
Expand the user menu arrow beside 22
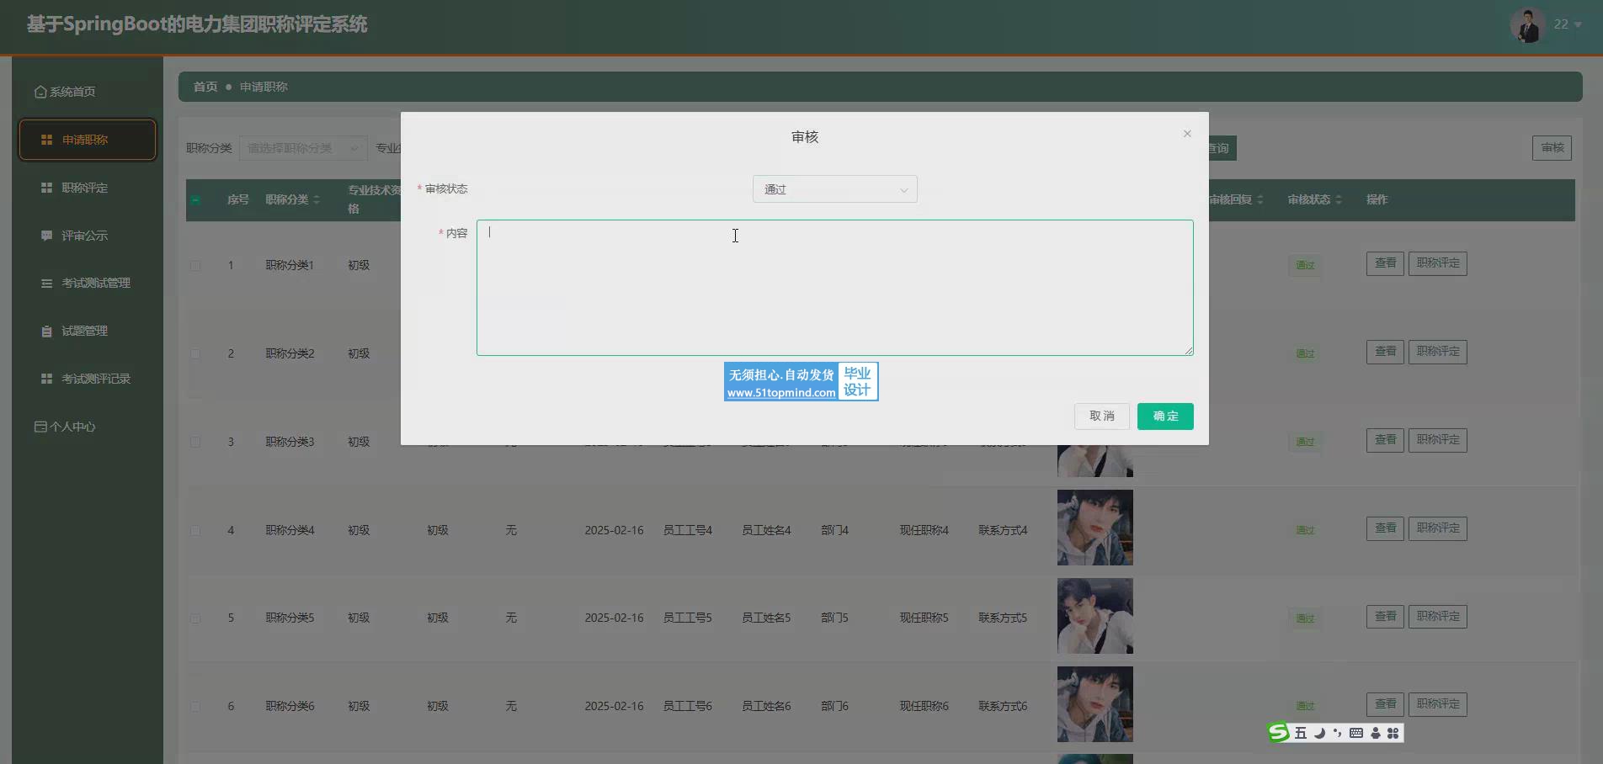(x=1578, y=25)
